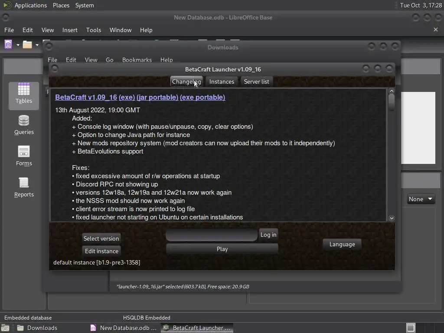Click the clock showing Tue Oct 3
This screenshot has height=333, width=444.
pyautogui.click(x=421, y=5)
